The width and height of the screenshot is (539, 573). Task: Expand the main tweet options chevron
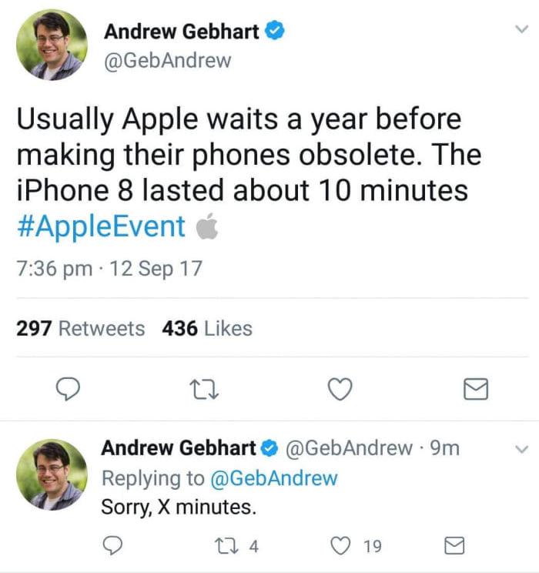521,29
